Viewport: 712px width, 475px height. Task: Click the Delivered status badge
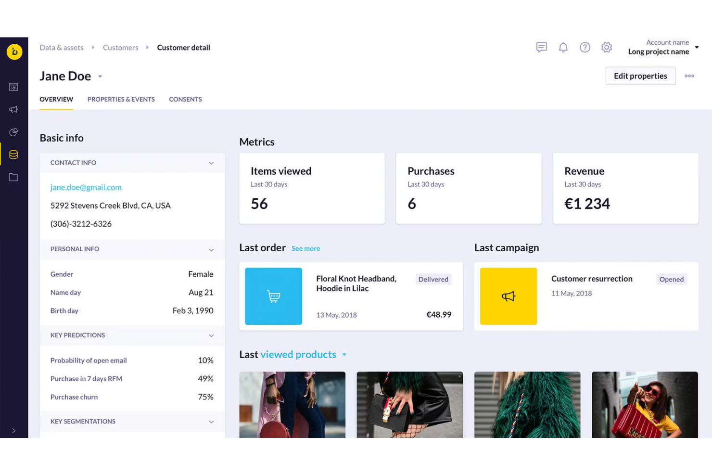point(433,279)
